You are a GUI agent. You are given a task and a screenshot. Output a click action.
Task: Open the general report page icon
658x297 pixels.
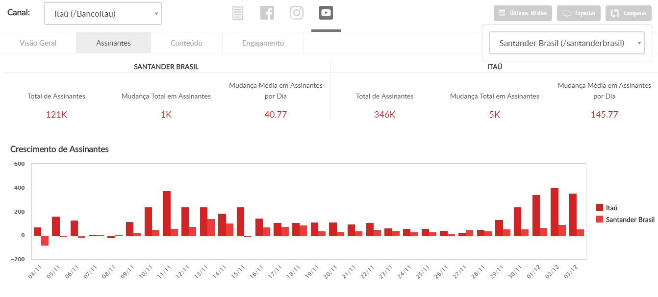point(238,13)
